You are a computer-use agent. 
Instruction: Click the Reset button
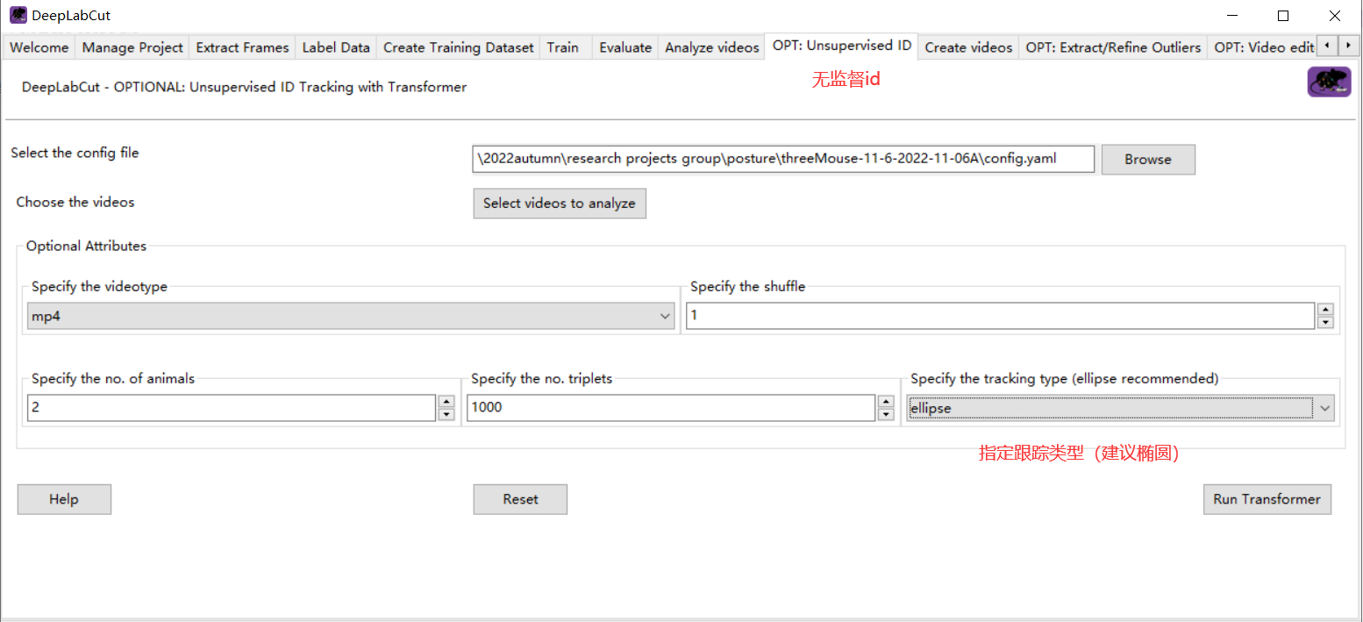tap(520, 499)
